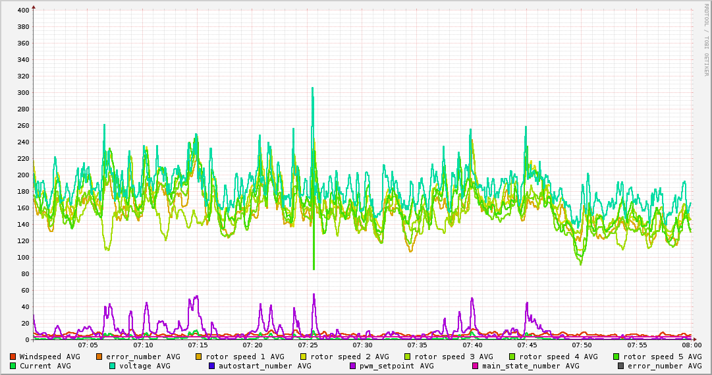Click the RRDTOOL / TOBI OETIKER watermark

point(707,40)
